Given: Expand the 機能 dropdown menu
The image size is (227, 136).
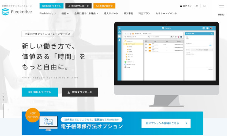Looking at the screenshot, I should [65, 14].
